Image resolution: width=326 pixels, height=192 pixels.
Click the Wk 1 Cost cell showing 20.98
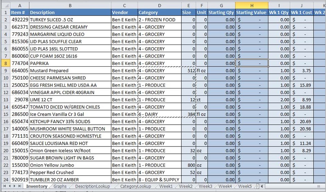(x=302, y=129)
